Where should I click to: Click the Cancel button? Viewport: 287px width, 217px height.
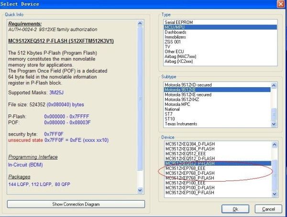(x=268, y=209)
